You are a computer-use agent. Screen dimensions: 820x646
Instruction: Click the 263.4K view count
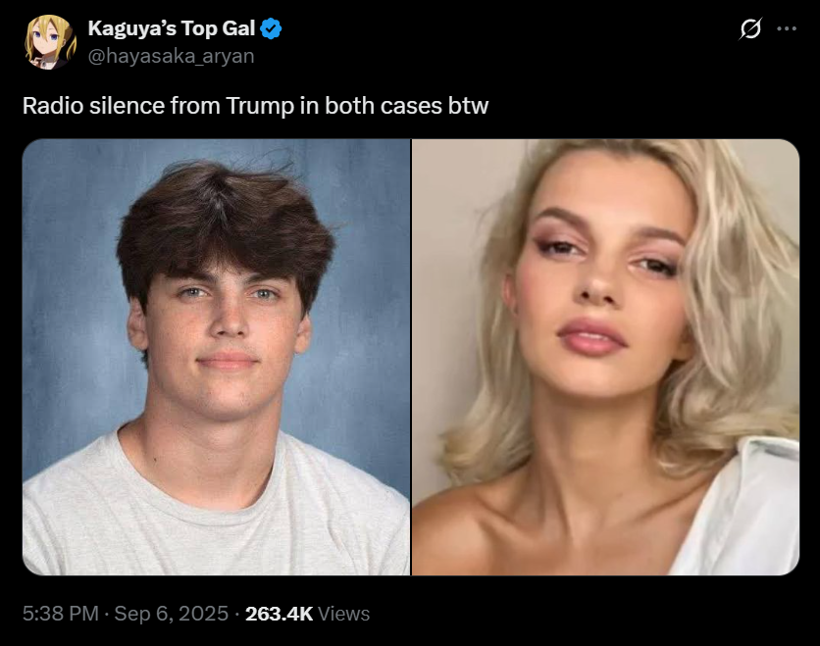280,614
